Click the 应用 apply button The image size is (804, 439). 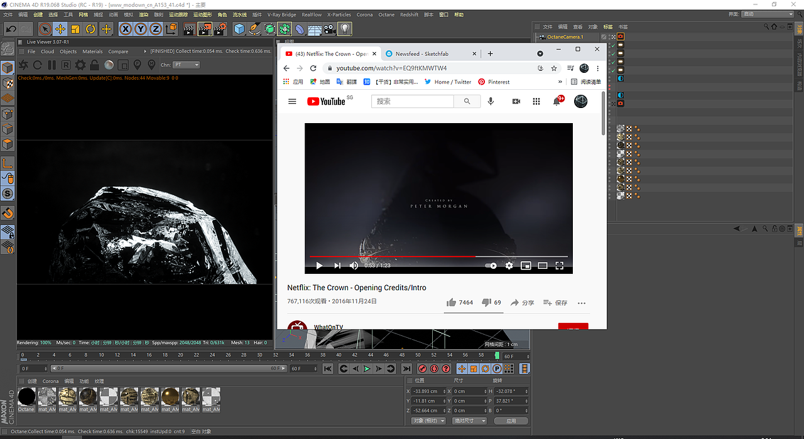point(511,421)
